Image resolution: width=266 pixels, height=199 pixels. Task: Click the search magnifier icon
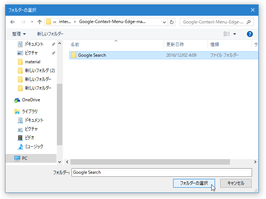[x=249, y=22]
